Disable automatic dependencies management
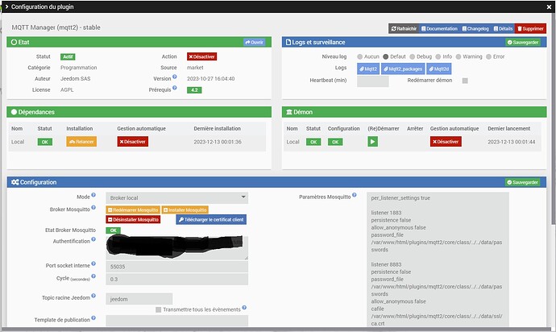 [x=133, y=142]
